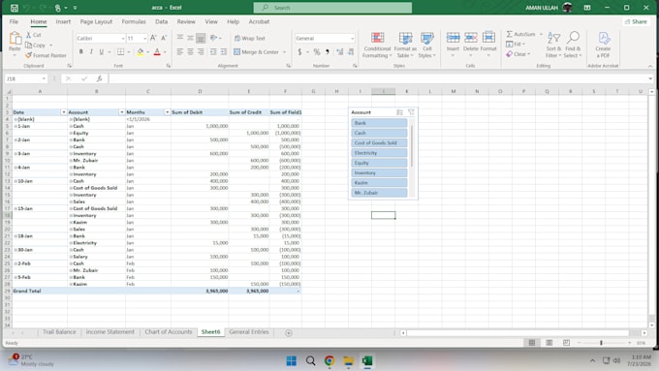This screenshot has height=371, width=659.
Task: Open General number format dropdown
Action: pyautogui.click(x=352, y=38)
